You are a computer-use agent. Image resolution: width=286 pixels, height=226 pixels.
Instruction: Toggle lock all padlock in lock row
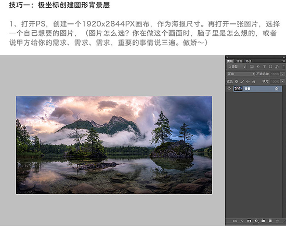coord(254,82)
